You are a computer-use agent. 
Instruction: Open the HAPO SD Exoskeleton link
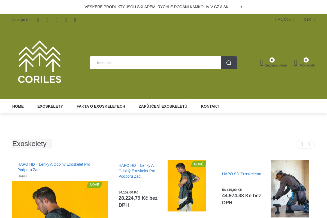click(241, 174)
